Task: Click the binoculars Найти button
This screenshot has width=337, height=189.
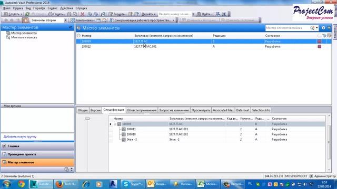Action: coord(204,14)
